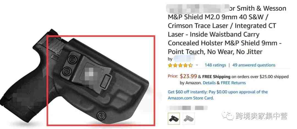Click the $23.99 price text
The height and width of the screenshot is (129, 297).
(188, 76)
